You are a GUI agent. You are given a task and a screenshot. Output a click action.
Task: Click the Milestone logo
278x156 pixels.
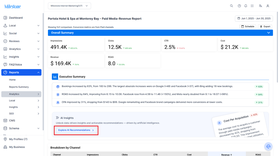13,7
